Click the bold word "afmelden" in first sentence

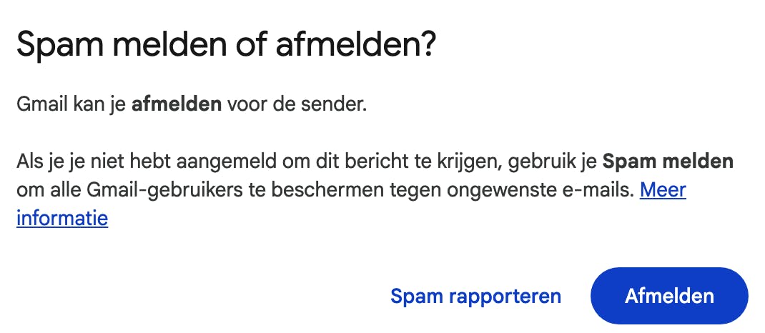pos(177,106)
